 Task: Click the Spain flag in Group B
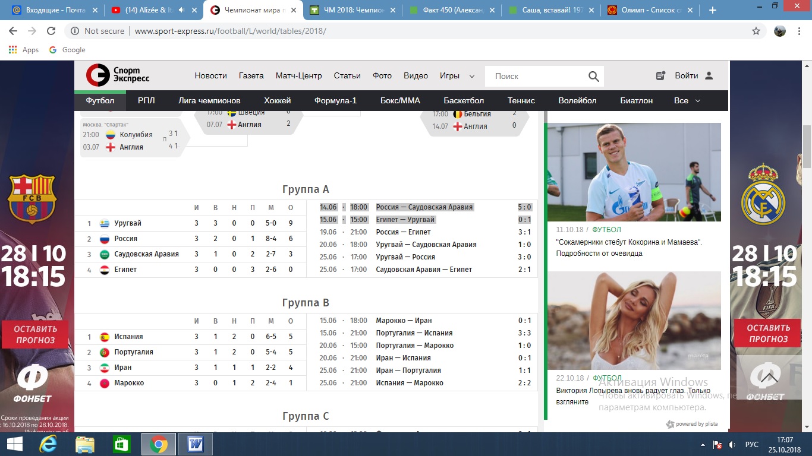(105, 337)
